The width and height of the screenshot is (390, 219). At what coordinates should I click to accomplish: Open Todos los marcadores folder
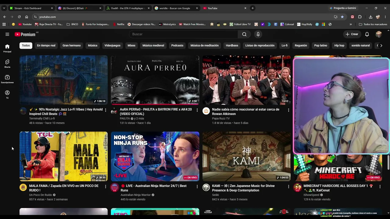[x=373, y=24]
